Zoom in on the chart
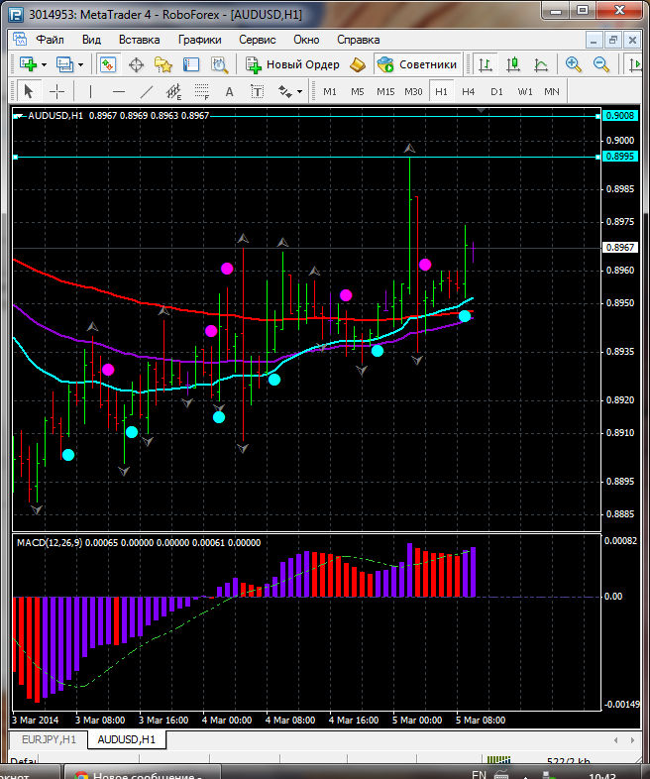650x779 pixels. tap(573, 64)
